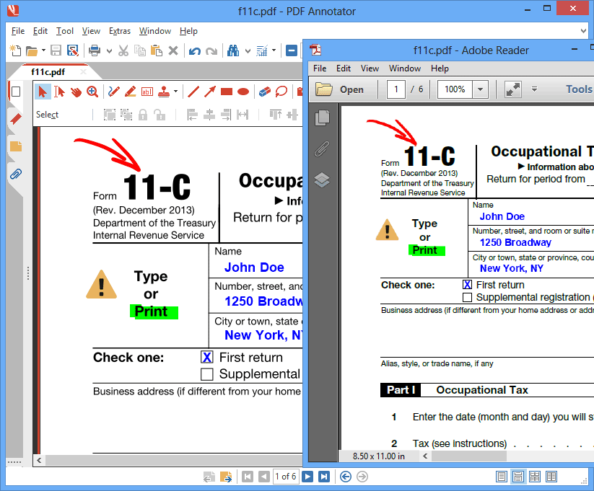Open the Print button dropdown in PDF Annotator
This screenshot has width=594, height=491.
(x=108, y=50)
